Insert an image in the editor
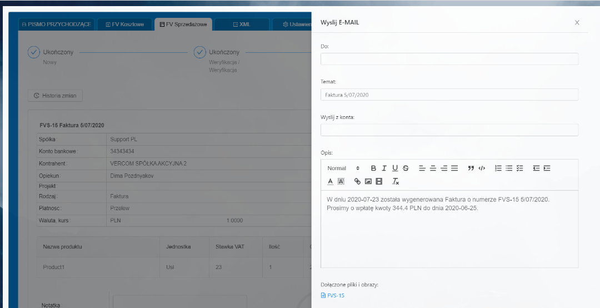Viewport: 600px width, 308px height. (x=368, y=181)
